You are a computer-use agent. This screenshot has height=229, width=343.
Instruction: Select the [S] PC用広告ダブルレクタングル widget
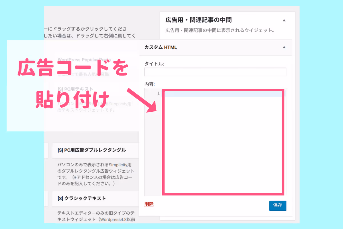coord(95,150)
